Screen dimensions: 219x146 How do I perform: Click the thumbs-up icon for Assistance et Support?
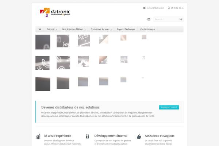point(139,137)
